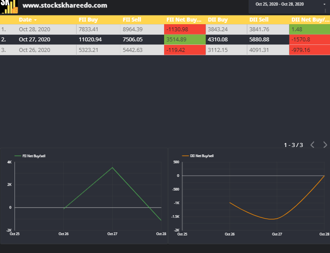Sort table by DII Sell column
Screen dimensions: 330x253
tap(259, 19)
